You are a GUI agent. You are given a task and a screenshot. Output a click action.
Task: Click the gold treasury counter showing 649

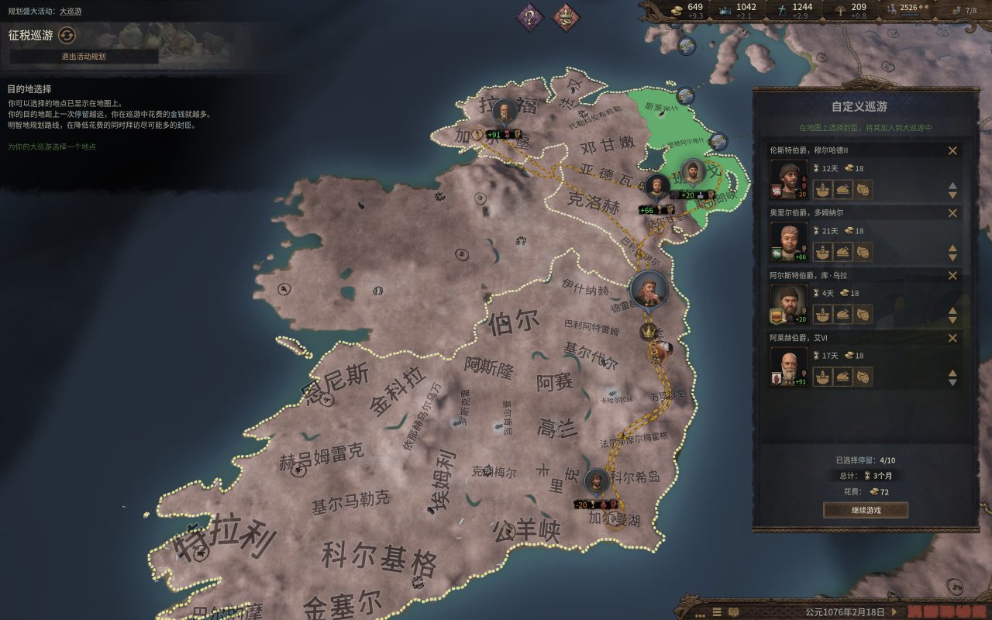point(687,11)
